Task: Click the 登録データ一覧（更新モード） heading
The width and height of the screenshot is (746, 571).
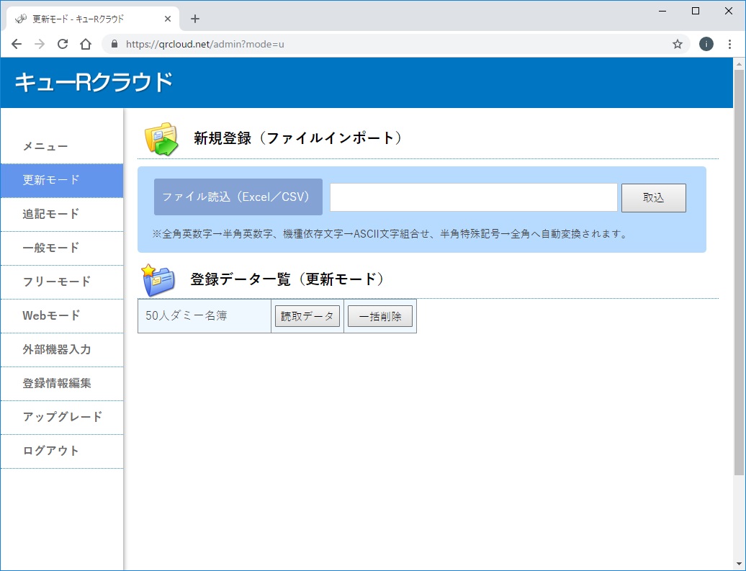Action: point(287,279)
